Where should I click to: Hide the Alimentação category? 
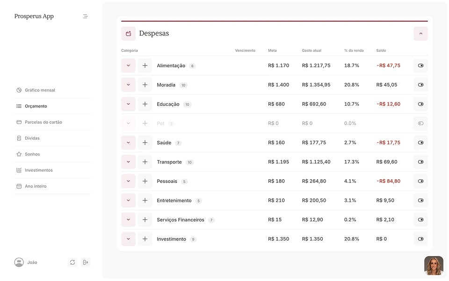(420, 65)
